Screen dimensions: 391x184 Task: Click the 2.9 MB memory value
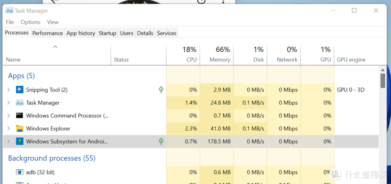(222, 90)
